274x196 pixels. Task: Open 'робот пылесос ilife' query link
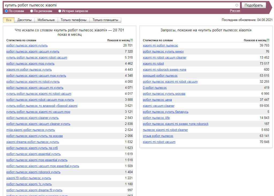click(157, 118)
